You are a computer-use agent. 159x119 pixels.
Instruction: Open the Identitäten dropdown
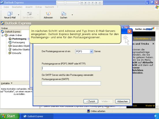click(143, 39)
